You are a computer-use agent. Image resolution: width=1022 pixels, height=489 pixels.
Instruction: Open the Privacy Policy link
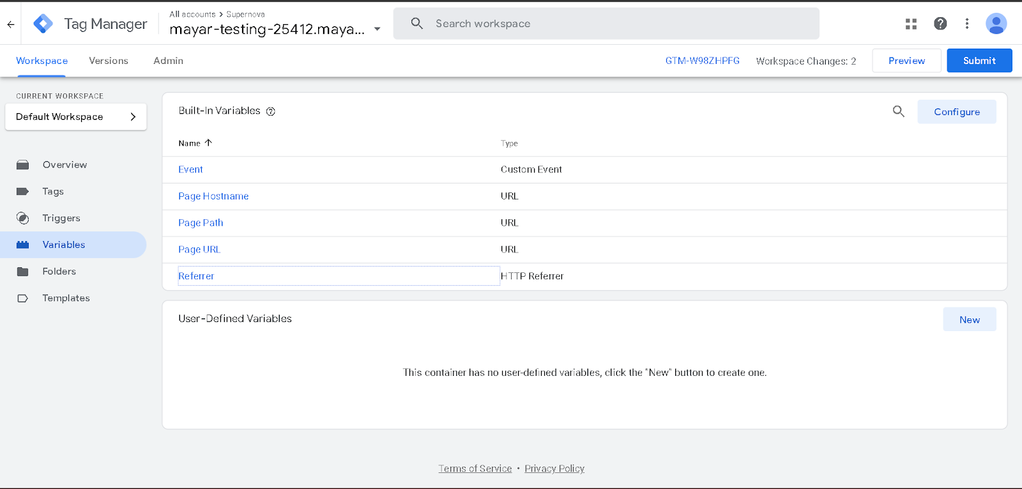554,469
